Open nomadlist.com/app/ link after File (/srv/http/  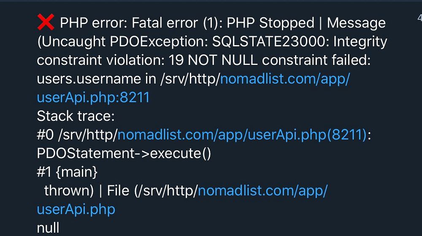tap(262, 191)
